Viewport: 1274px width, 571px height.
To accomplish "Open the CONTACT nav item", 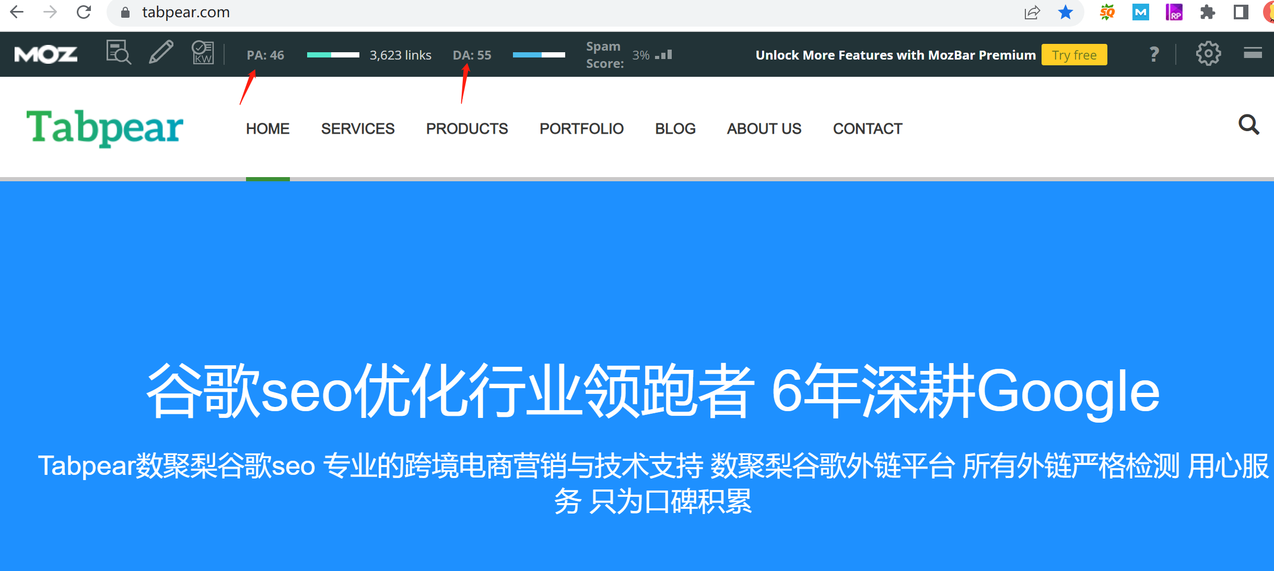I will 868,129.
